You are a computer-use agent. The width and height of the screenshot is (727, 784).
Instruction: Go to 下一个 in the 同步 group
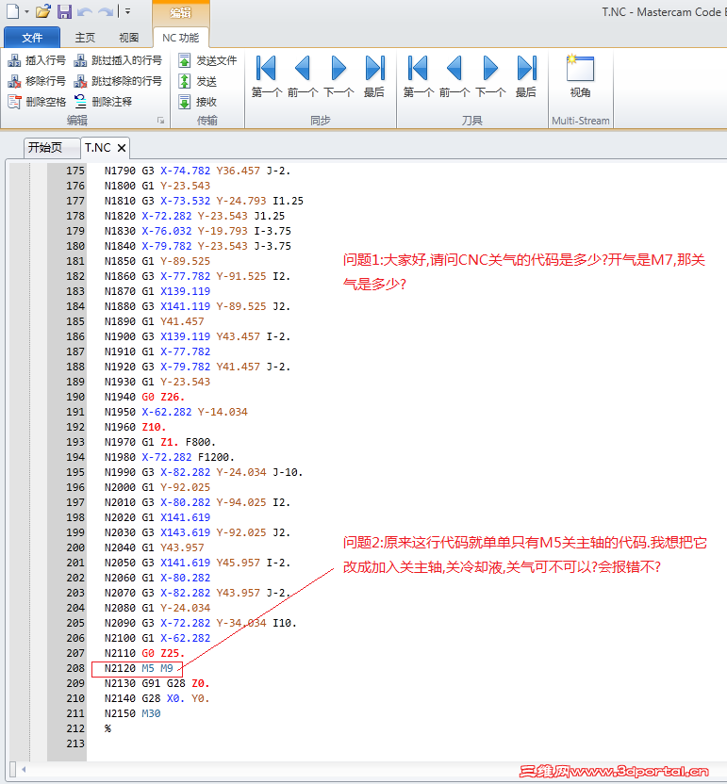(339, 76)
